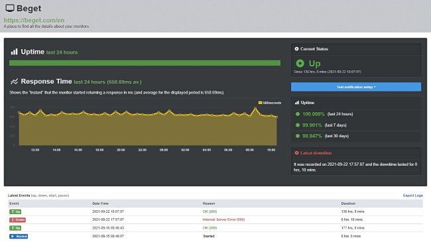The width and height of the screenshot is (431, 242).
Task: Click the 22:00 label on chart axis
Action: pyautogui.click(x=143, y=150)
